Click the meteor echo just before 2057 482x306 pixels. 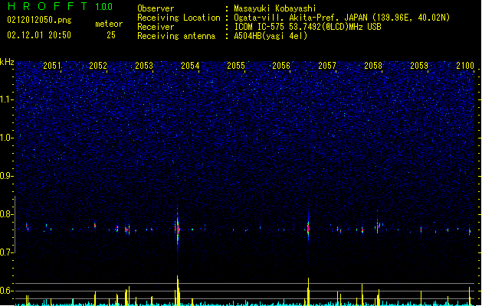point(308,229)
